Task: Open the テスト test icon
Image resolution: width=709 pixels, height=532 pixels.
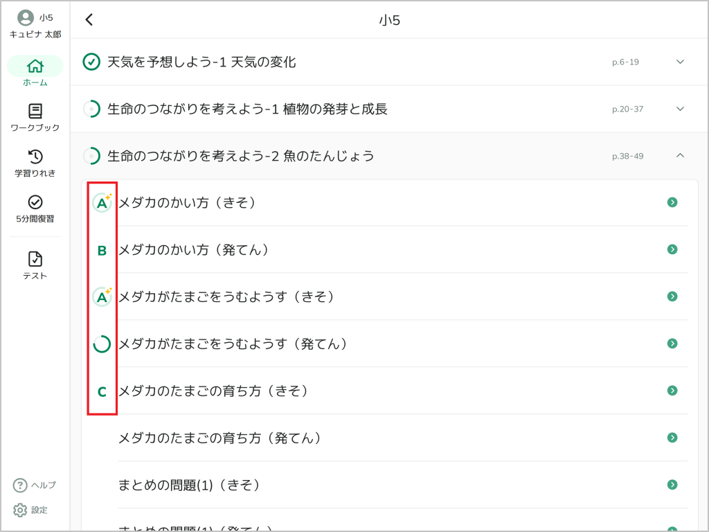Action: tap(35, 259)
